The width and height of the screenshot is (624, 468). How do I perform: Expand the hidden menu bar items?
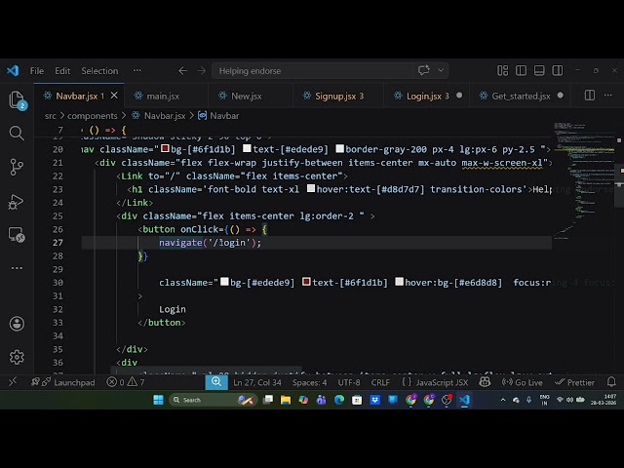[137, 70]
